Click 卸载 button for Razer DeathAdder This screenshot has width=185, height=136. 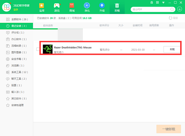(x=172, y=49)
